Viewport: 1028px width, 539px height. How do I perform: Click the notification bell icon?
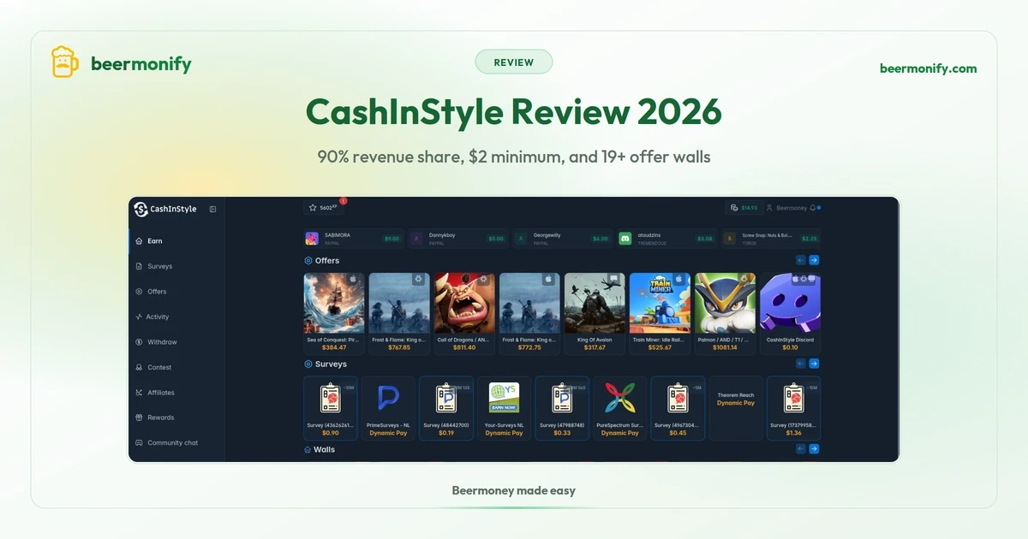812,208
